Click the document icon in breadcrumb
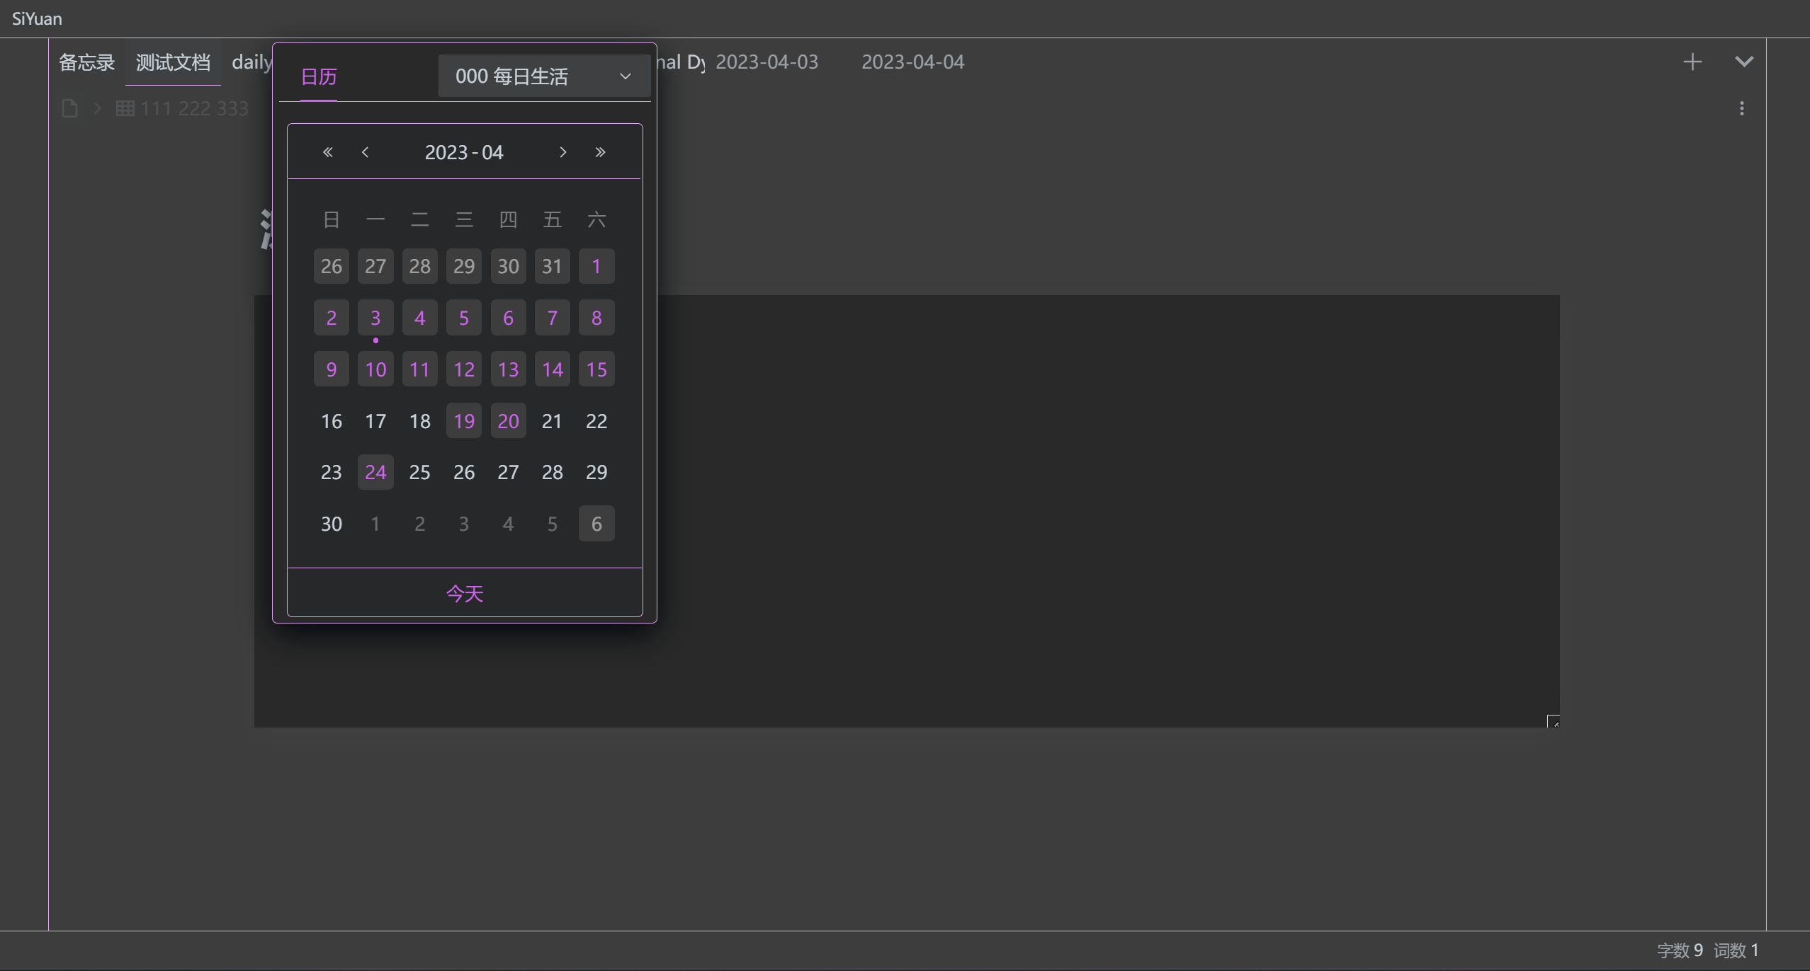1810x971 pixels. pos(69,108)
